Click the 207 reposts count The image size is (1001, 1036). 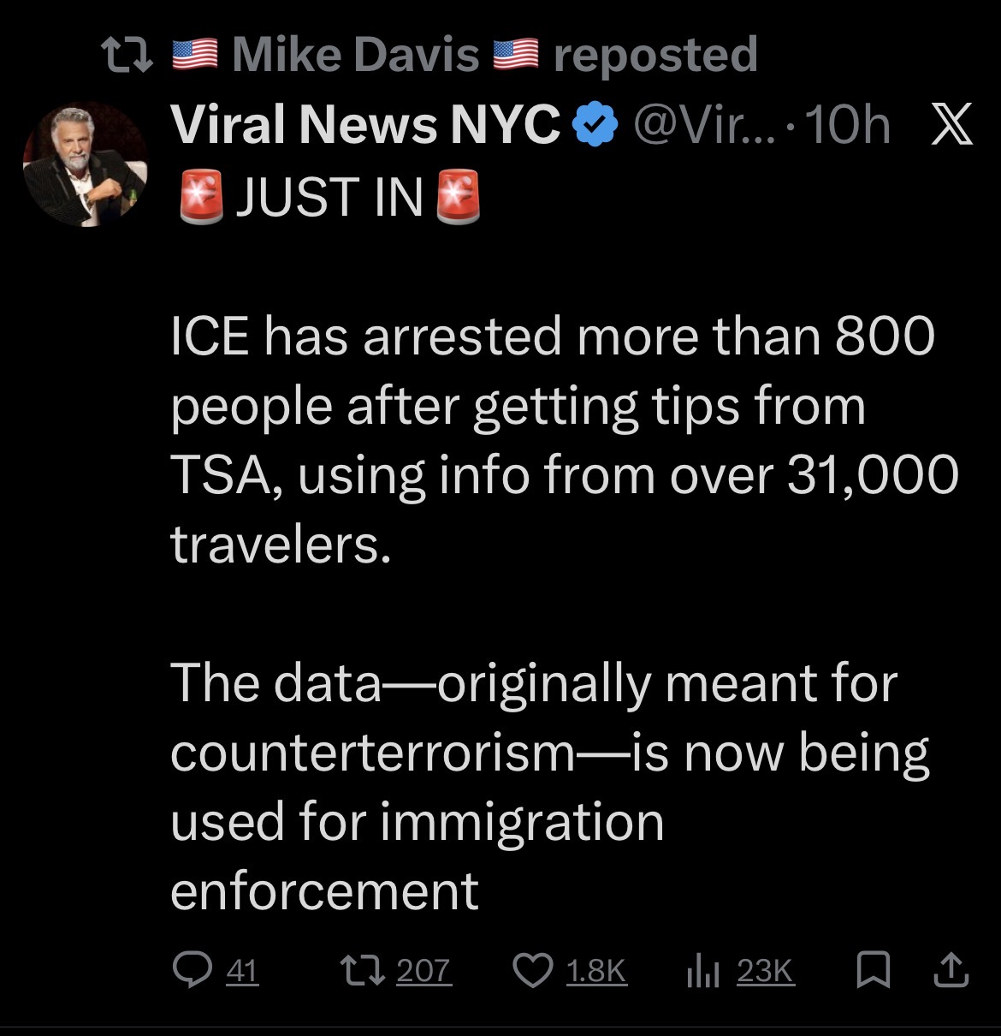point(423,970)
